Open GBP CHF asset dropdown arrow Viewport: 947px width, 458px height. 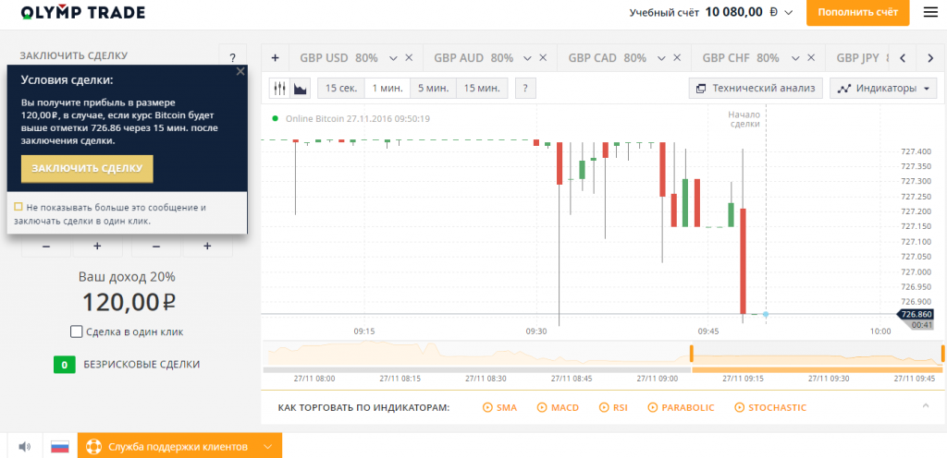click(794, 58)
